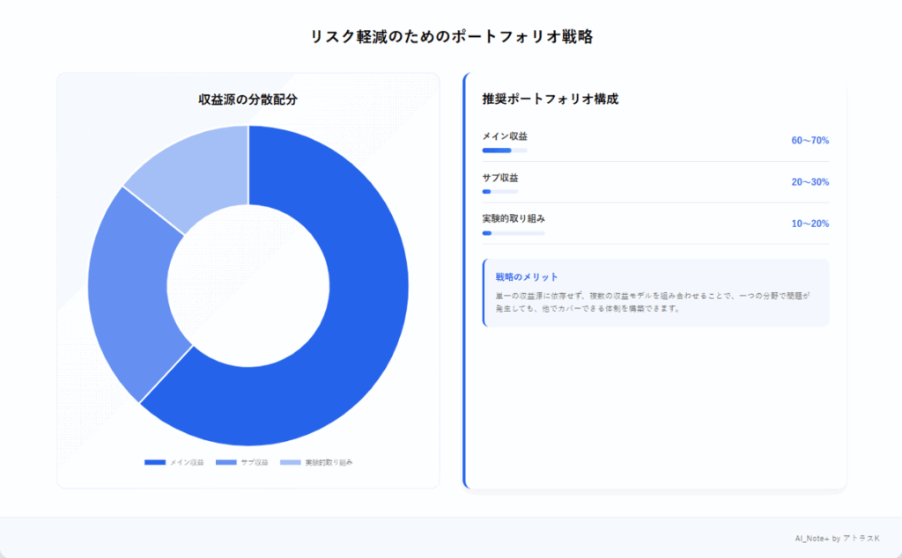
Task: Click the メイン収益 row label in the list
Action: (x=505, y=136)
